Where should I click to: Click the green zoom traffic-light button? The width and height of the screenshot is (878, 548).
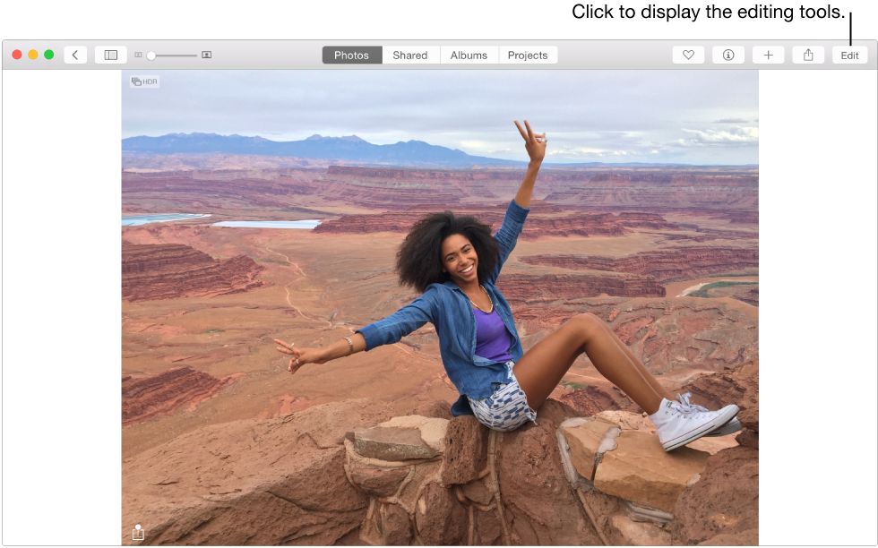coord(48,54)
